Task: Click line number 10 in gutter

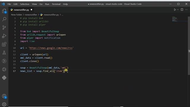Action: (x=14, y=48)
